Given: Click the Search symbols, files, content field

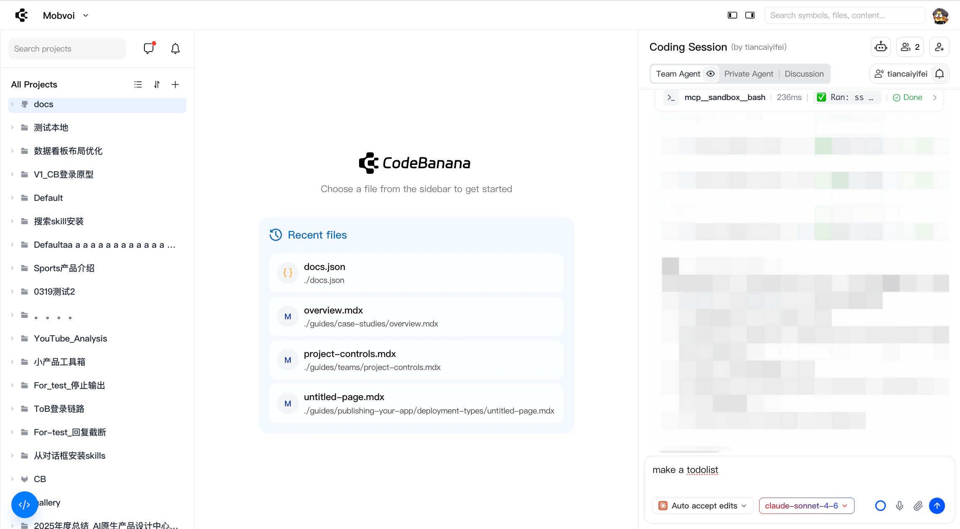Looking at the screenshot, I should (x=844, y=15).
